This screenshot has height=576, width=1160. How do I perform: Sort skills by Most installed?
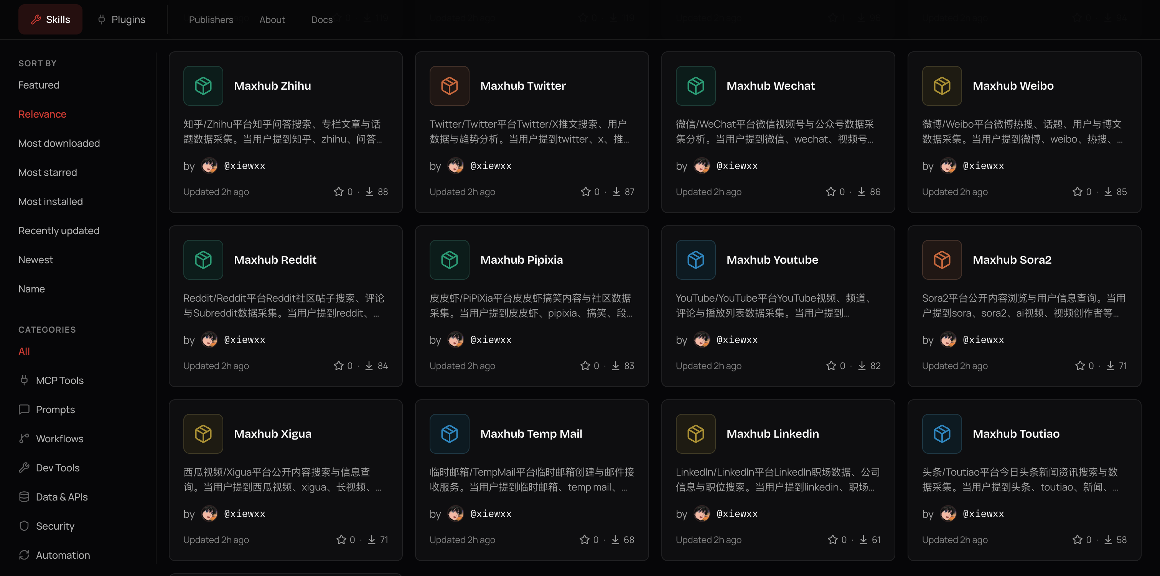tap(50, 202)
